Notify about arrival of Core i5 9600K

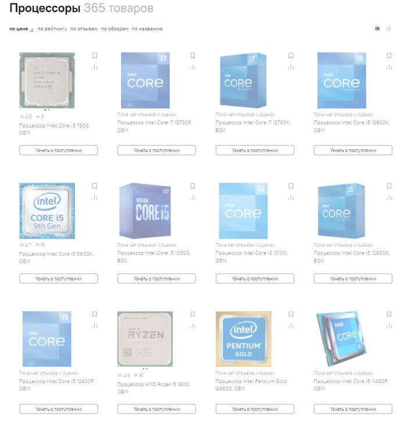click(x=58, y=279)
